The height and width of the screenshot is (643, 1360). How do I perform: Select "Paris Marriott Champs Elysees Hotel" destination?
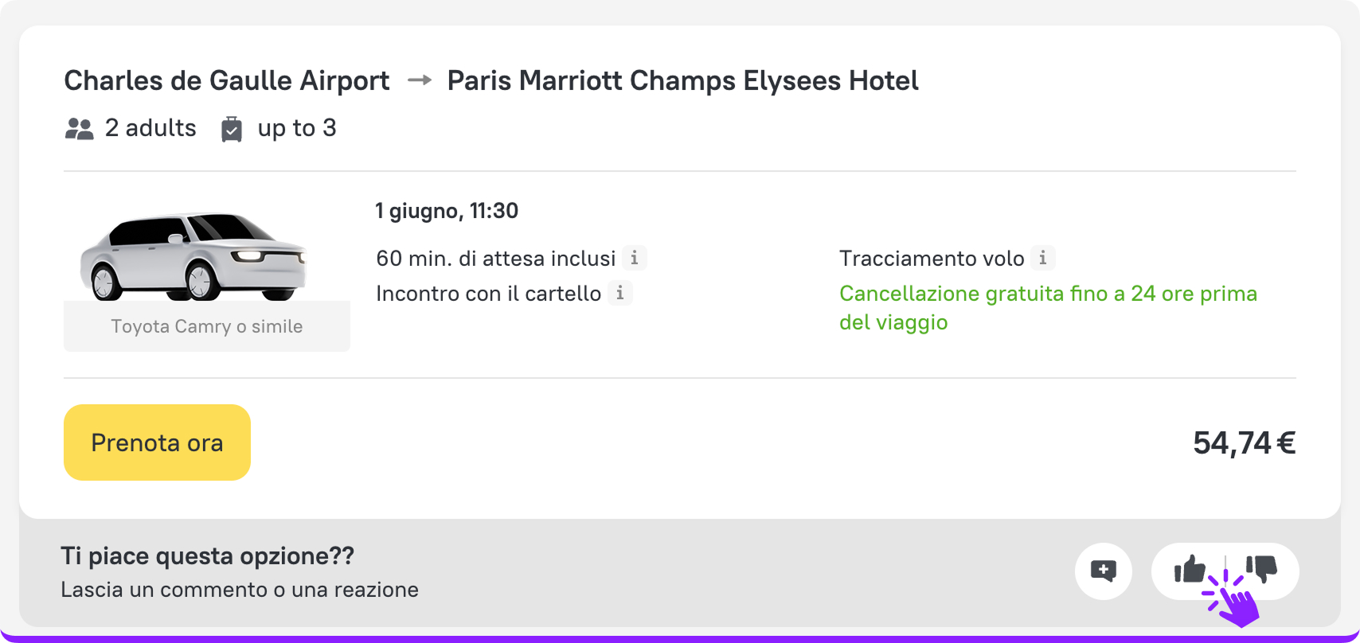pyautogui.click(x=682, y=80)
